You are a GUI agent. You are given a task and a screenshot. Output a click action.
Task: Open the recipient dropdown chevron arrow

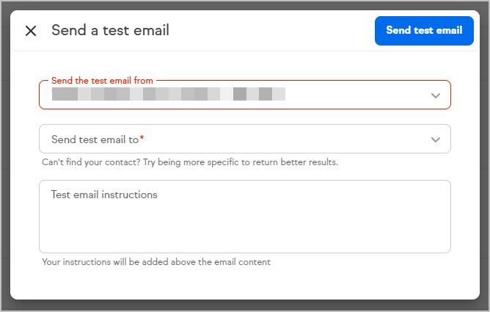(436, 139)
